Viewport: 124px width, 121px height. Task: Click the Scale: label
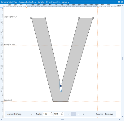[x=39, y=114]
